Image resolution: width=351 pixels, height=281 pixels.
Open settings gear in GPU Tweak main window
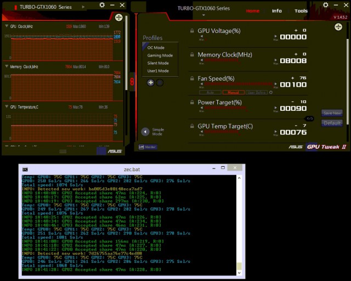click(326, 5)
